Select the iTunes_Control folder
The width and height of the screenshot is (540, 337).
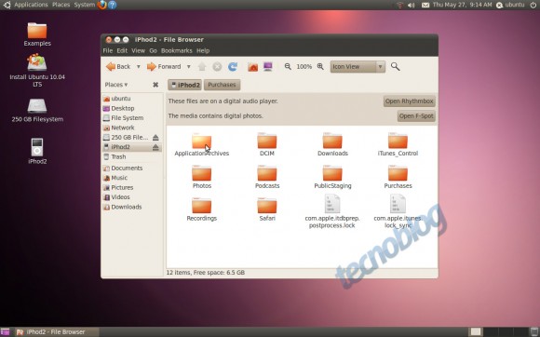(398, 144)
